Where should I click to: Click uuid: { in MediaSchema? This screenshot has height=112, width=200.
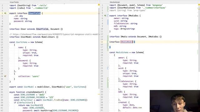click(122, 68)
